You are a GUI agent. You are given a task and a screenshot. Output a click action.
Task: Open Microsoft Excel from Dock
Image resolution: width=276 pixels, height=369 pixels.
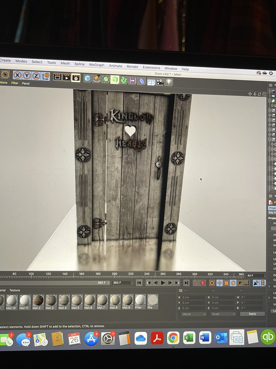click(189, 338)
